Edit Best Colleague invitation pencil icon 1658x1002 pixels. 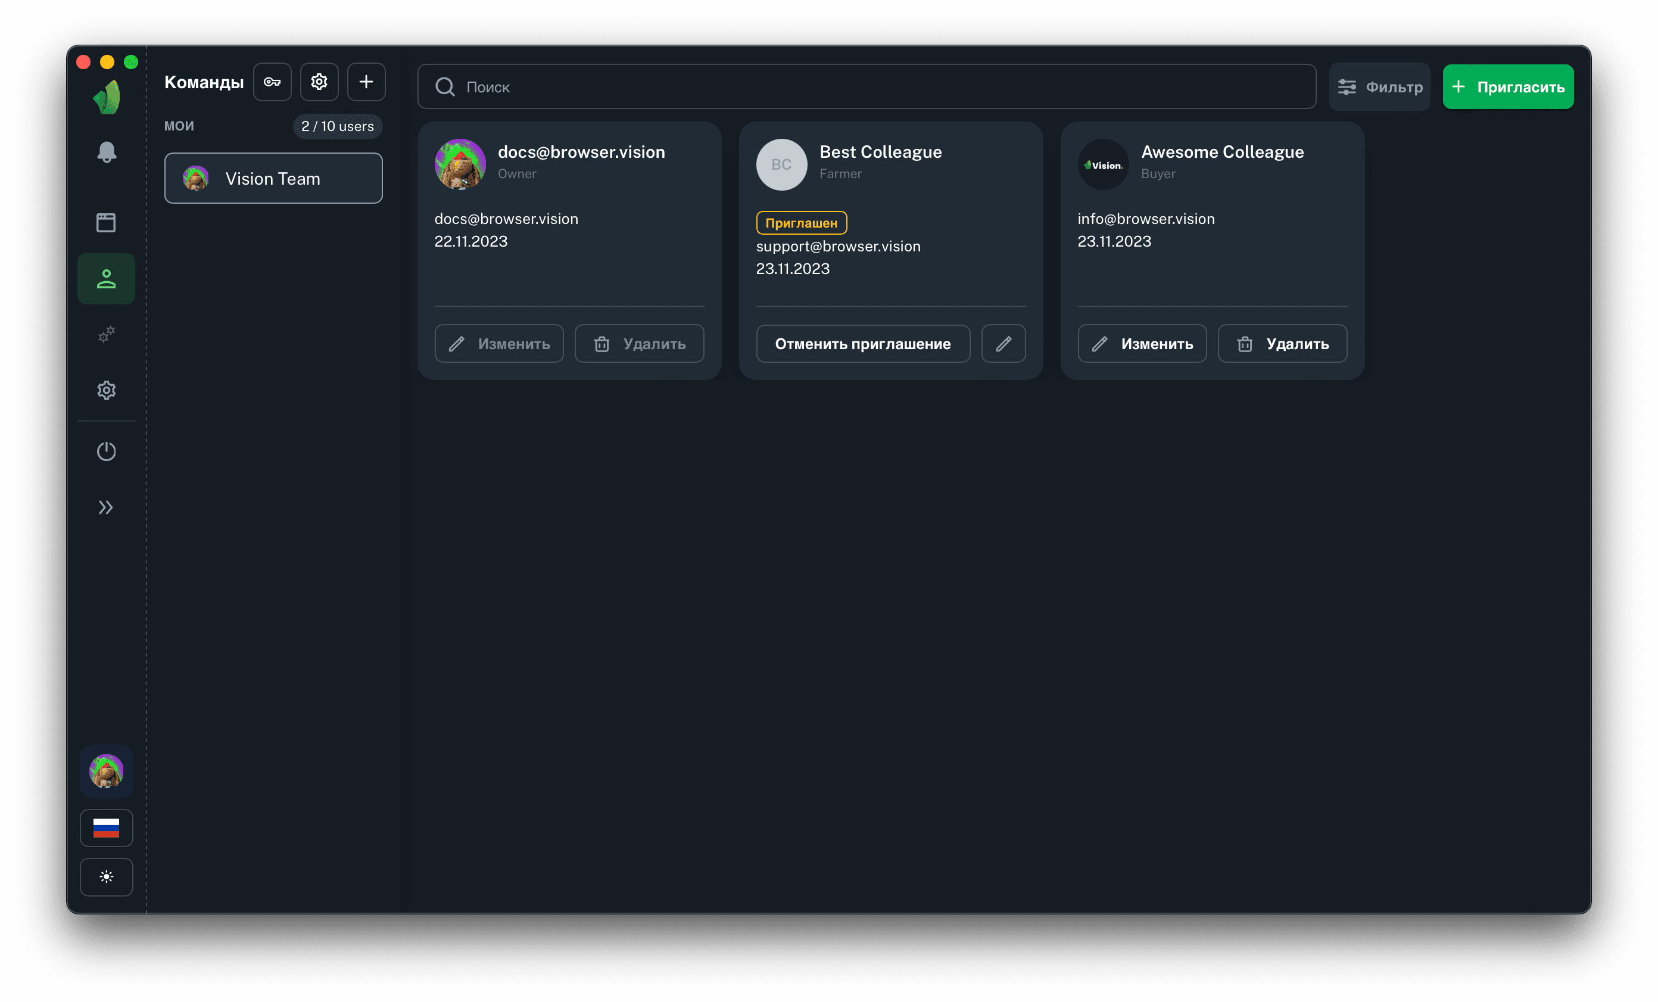pos(1003,344)
